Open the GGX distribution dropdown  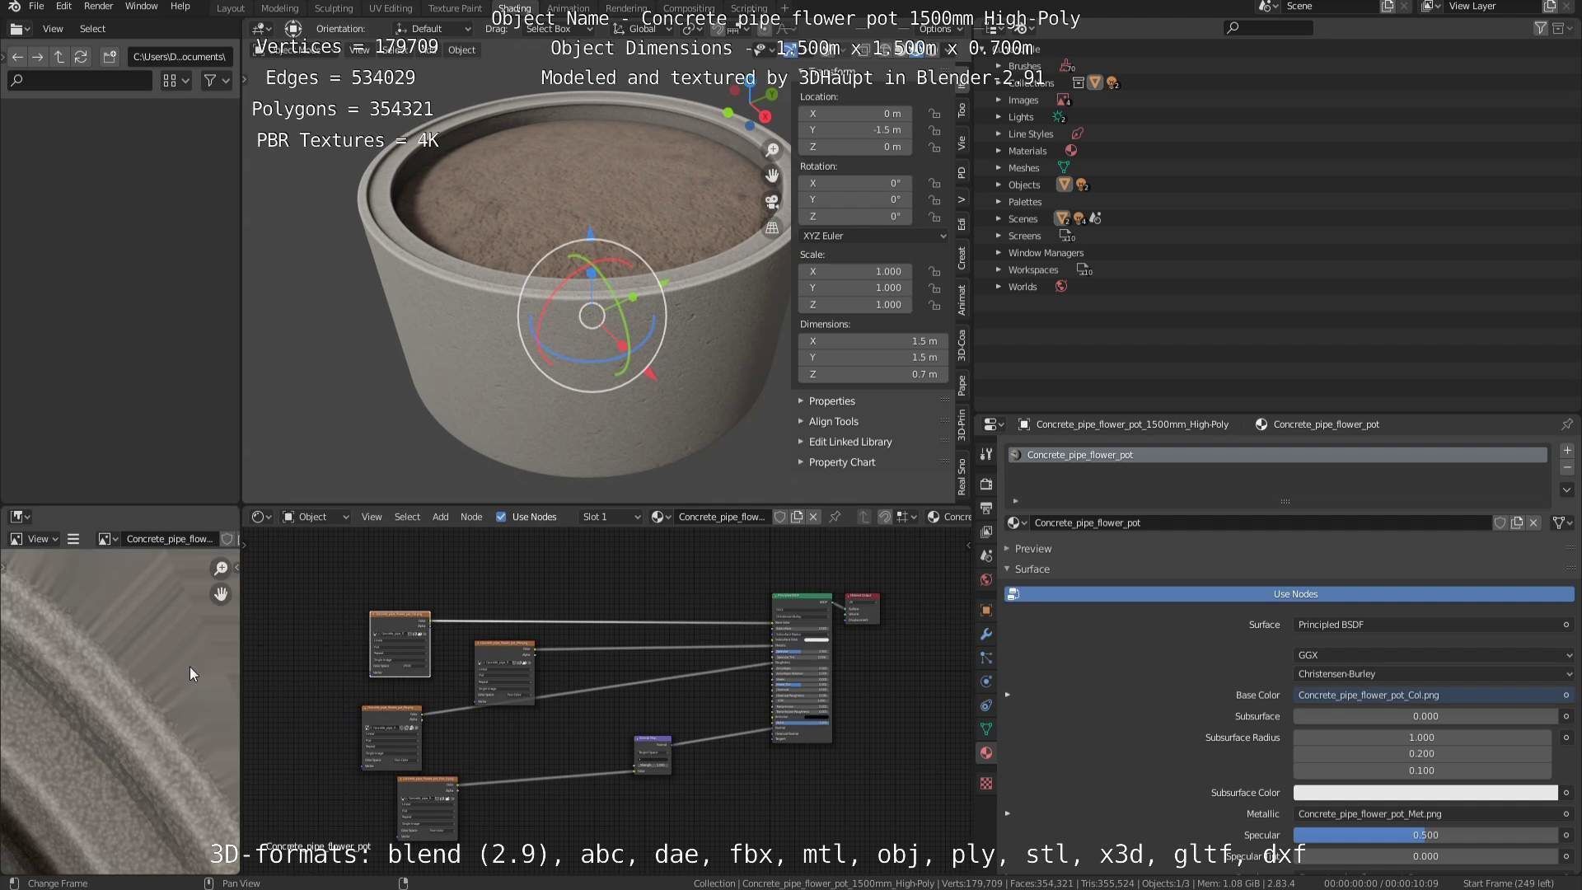coord(1434,655)
